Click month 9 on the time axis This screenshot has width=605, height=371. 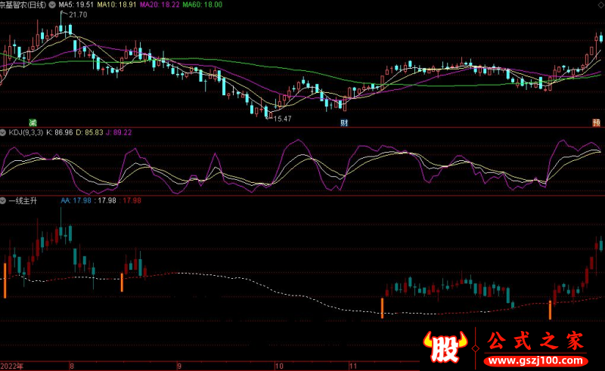pos(179,366)
